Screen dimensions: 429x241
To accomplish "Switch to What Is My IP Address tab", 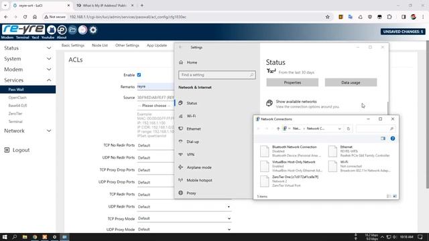I will tap(105, 5).
